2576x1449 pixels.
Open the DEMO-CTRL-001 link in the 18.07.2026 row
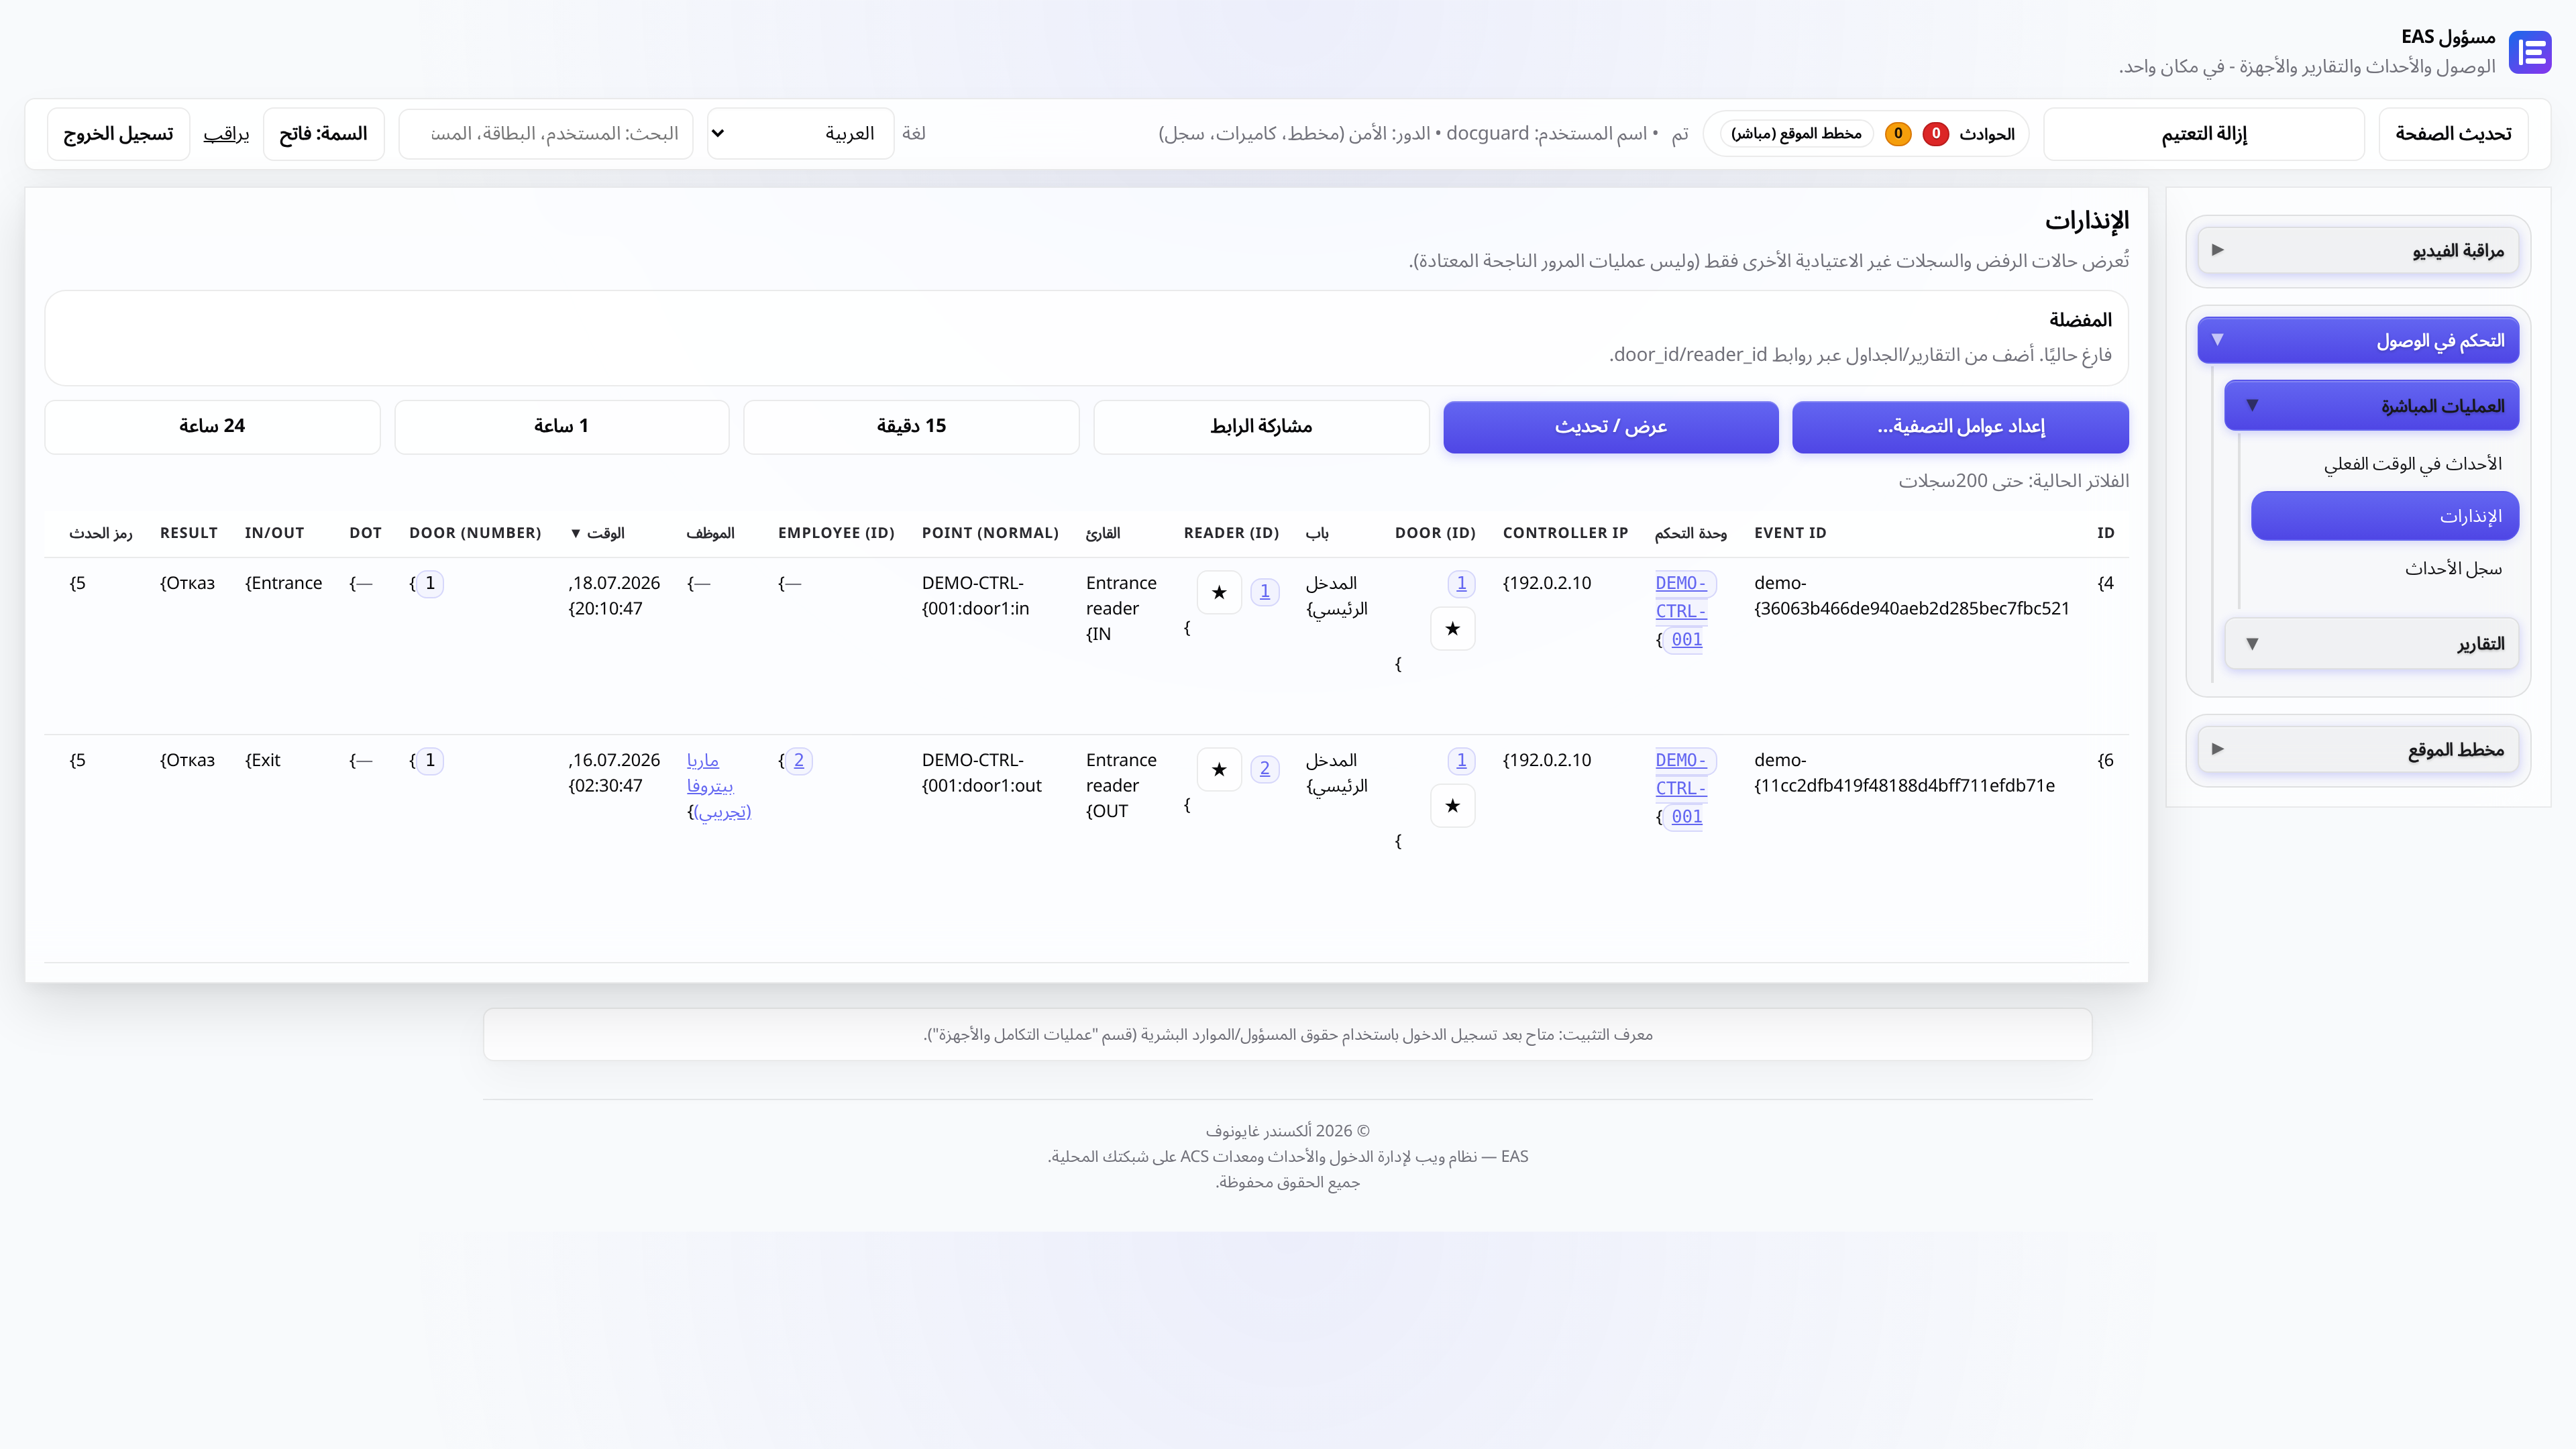pos(1684,611)
